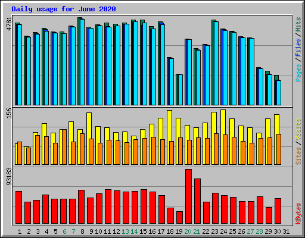
Task: Click day label 11 on the x-axis
Action: pos(107,231)
